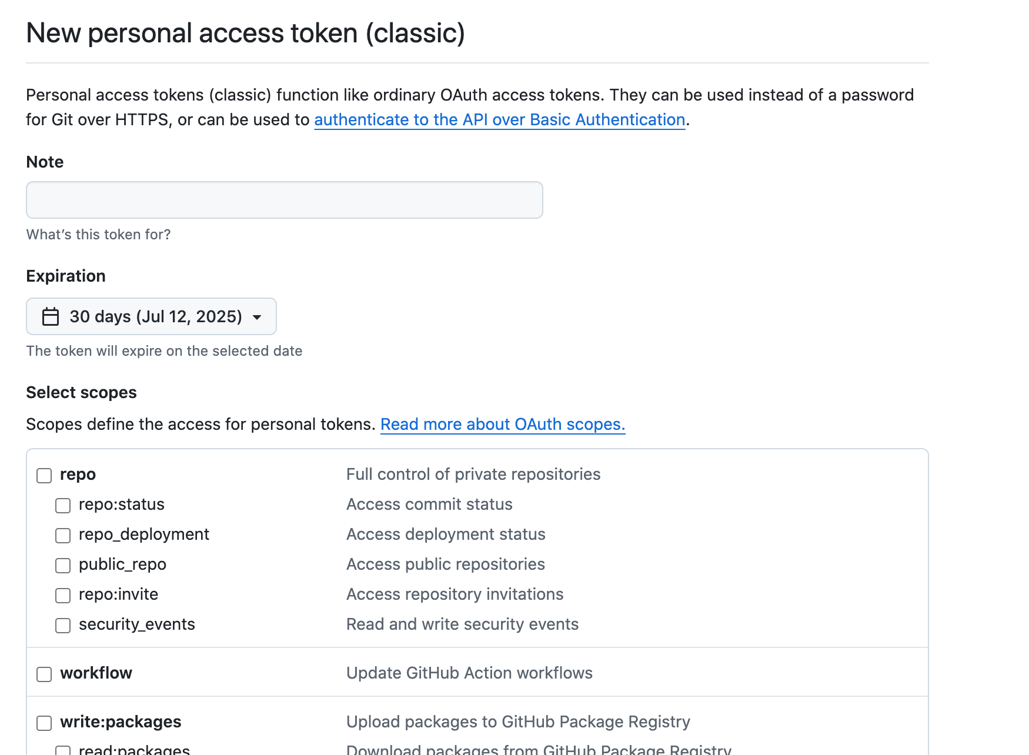Click the repo scope label
Viewport: 1029px width, 755px height.
click(78, 475)
